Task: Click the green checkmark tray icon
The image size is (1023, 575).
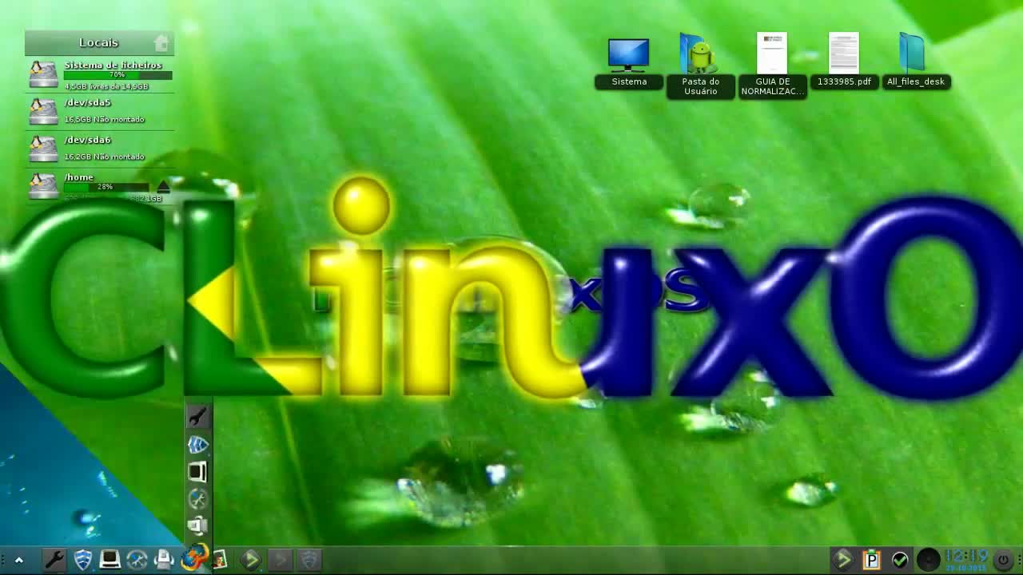Action: point(900,560)
